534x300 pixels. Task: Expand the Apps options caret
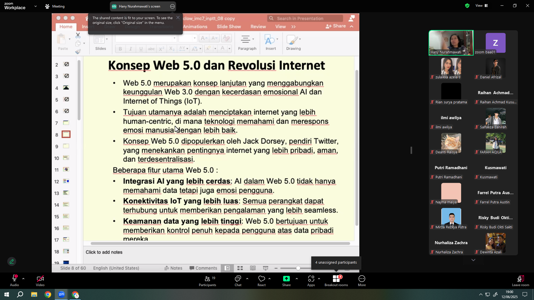(319, 279)
